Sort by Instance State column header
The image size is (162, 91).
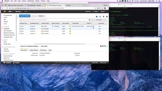pyautogui.click(x=45, y=23)
